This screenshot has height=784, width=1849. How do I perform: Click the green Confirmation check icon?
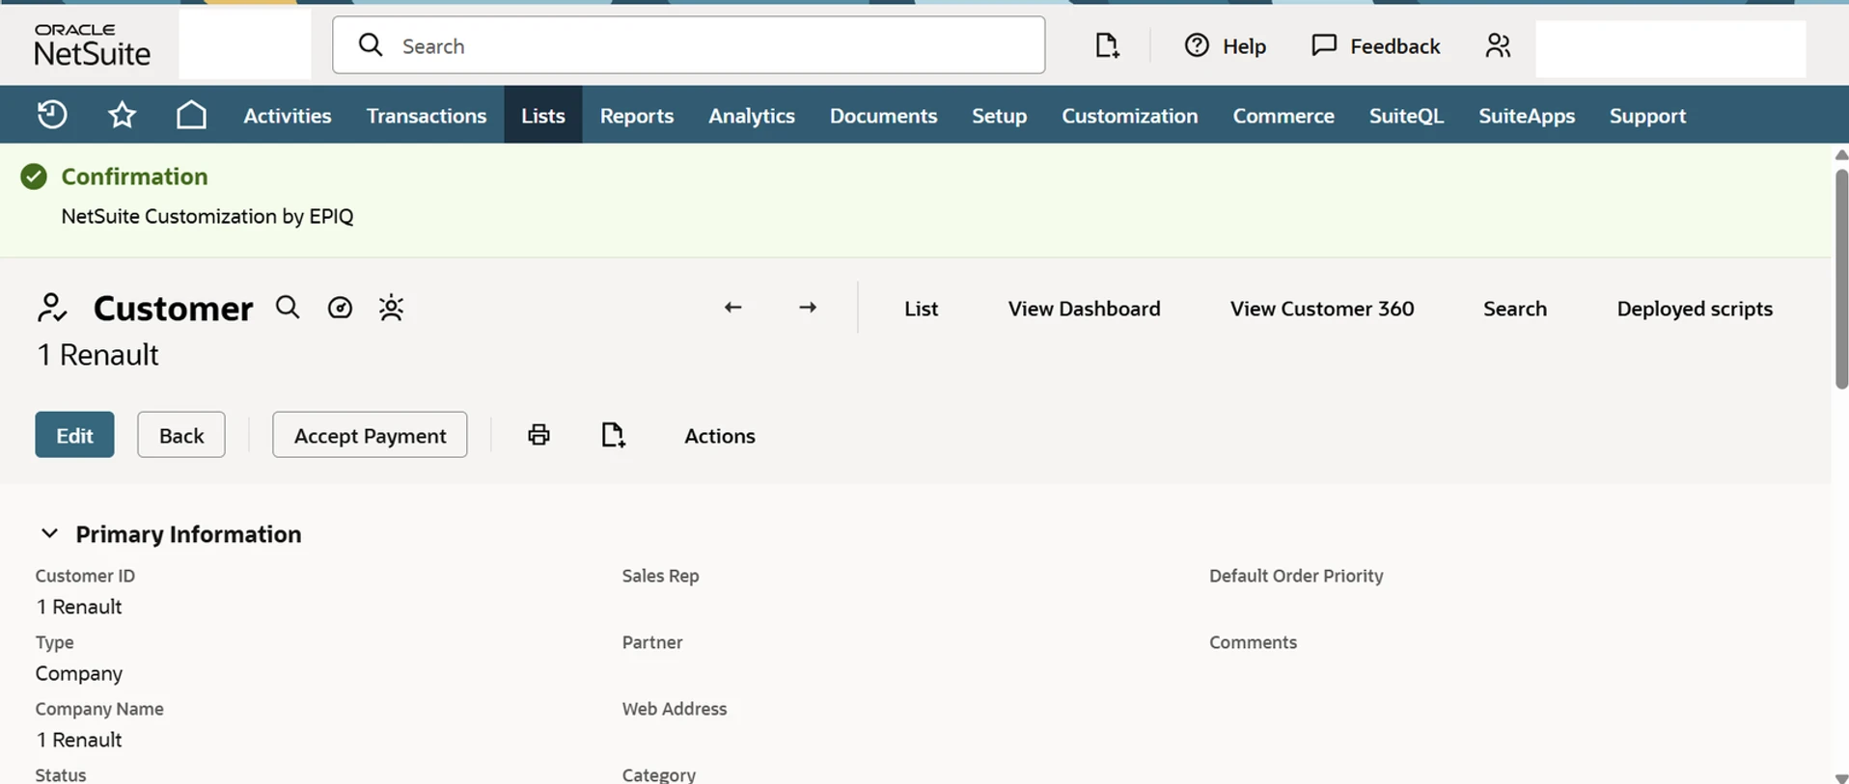click(x=34, y=176)
